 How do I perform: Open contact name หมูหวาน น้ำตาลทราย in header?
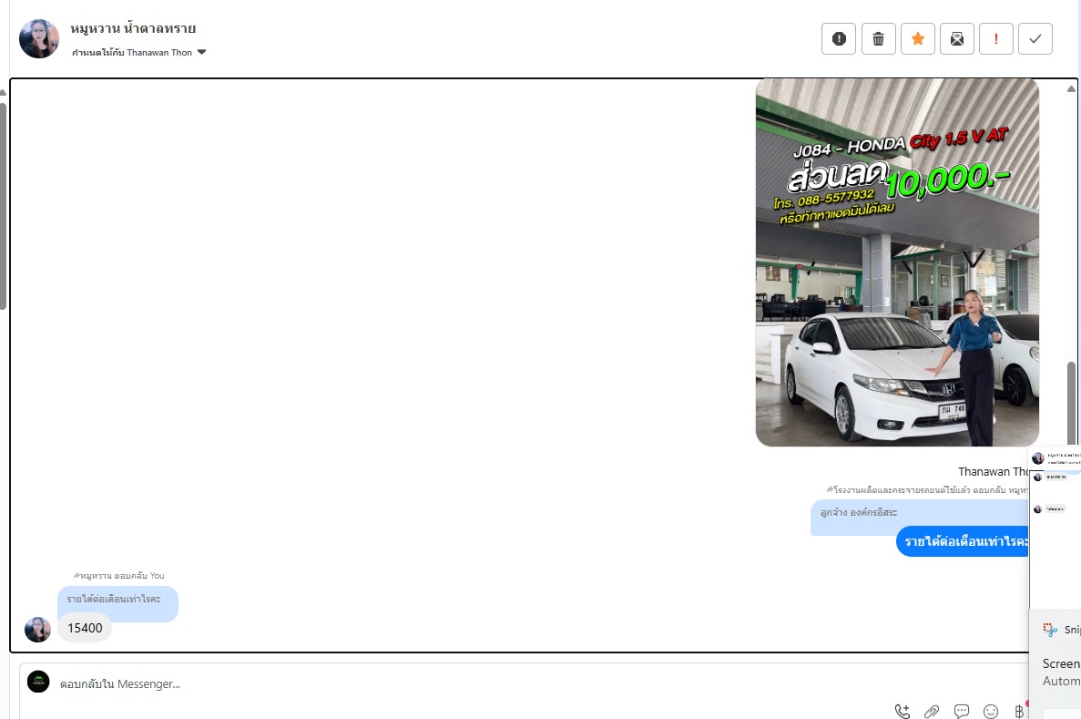pyautogui.click(x=133, y=28)
